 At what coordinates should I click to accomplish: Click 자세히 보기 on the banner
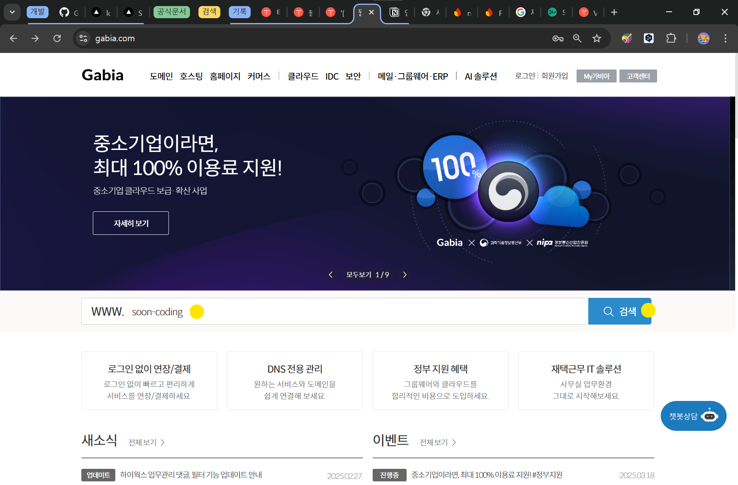(x=131, y=223)
